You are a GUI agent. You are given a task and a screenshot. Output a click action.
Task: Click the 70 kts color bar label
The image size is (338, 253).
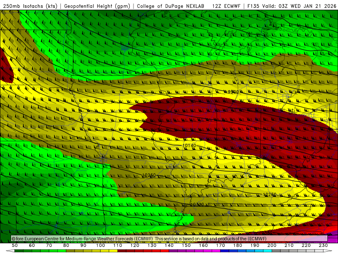pos(49,245)
